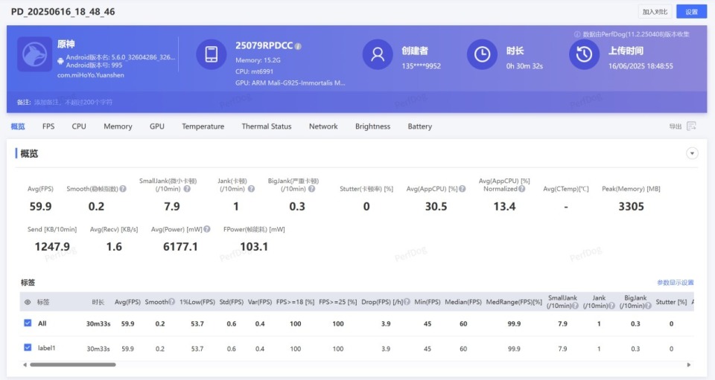
Task: Click the 导出 export link
Action: pyautogui.click(x=676, y=126)
